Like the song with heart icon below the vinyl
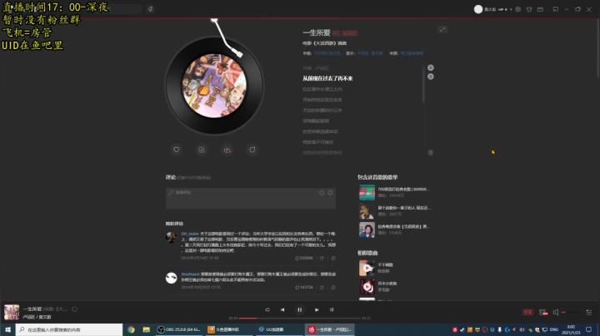600x336 pixels. [177, 150]
